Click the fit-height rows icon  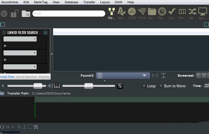pos(164,76)
